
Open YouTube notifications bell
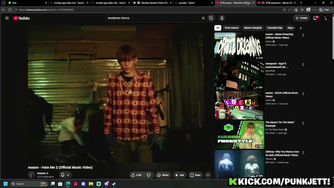pos(315,18)
